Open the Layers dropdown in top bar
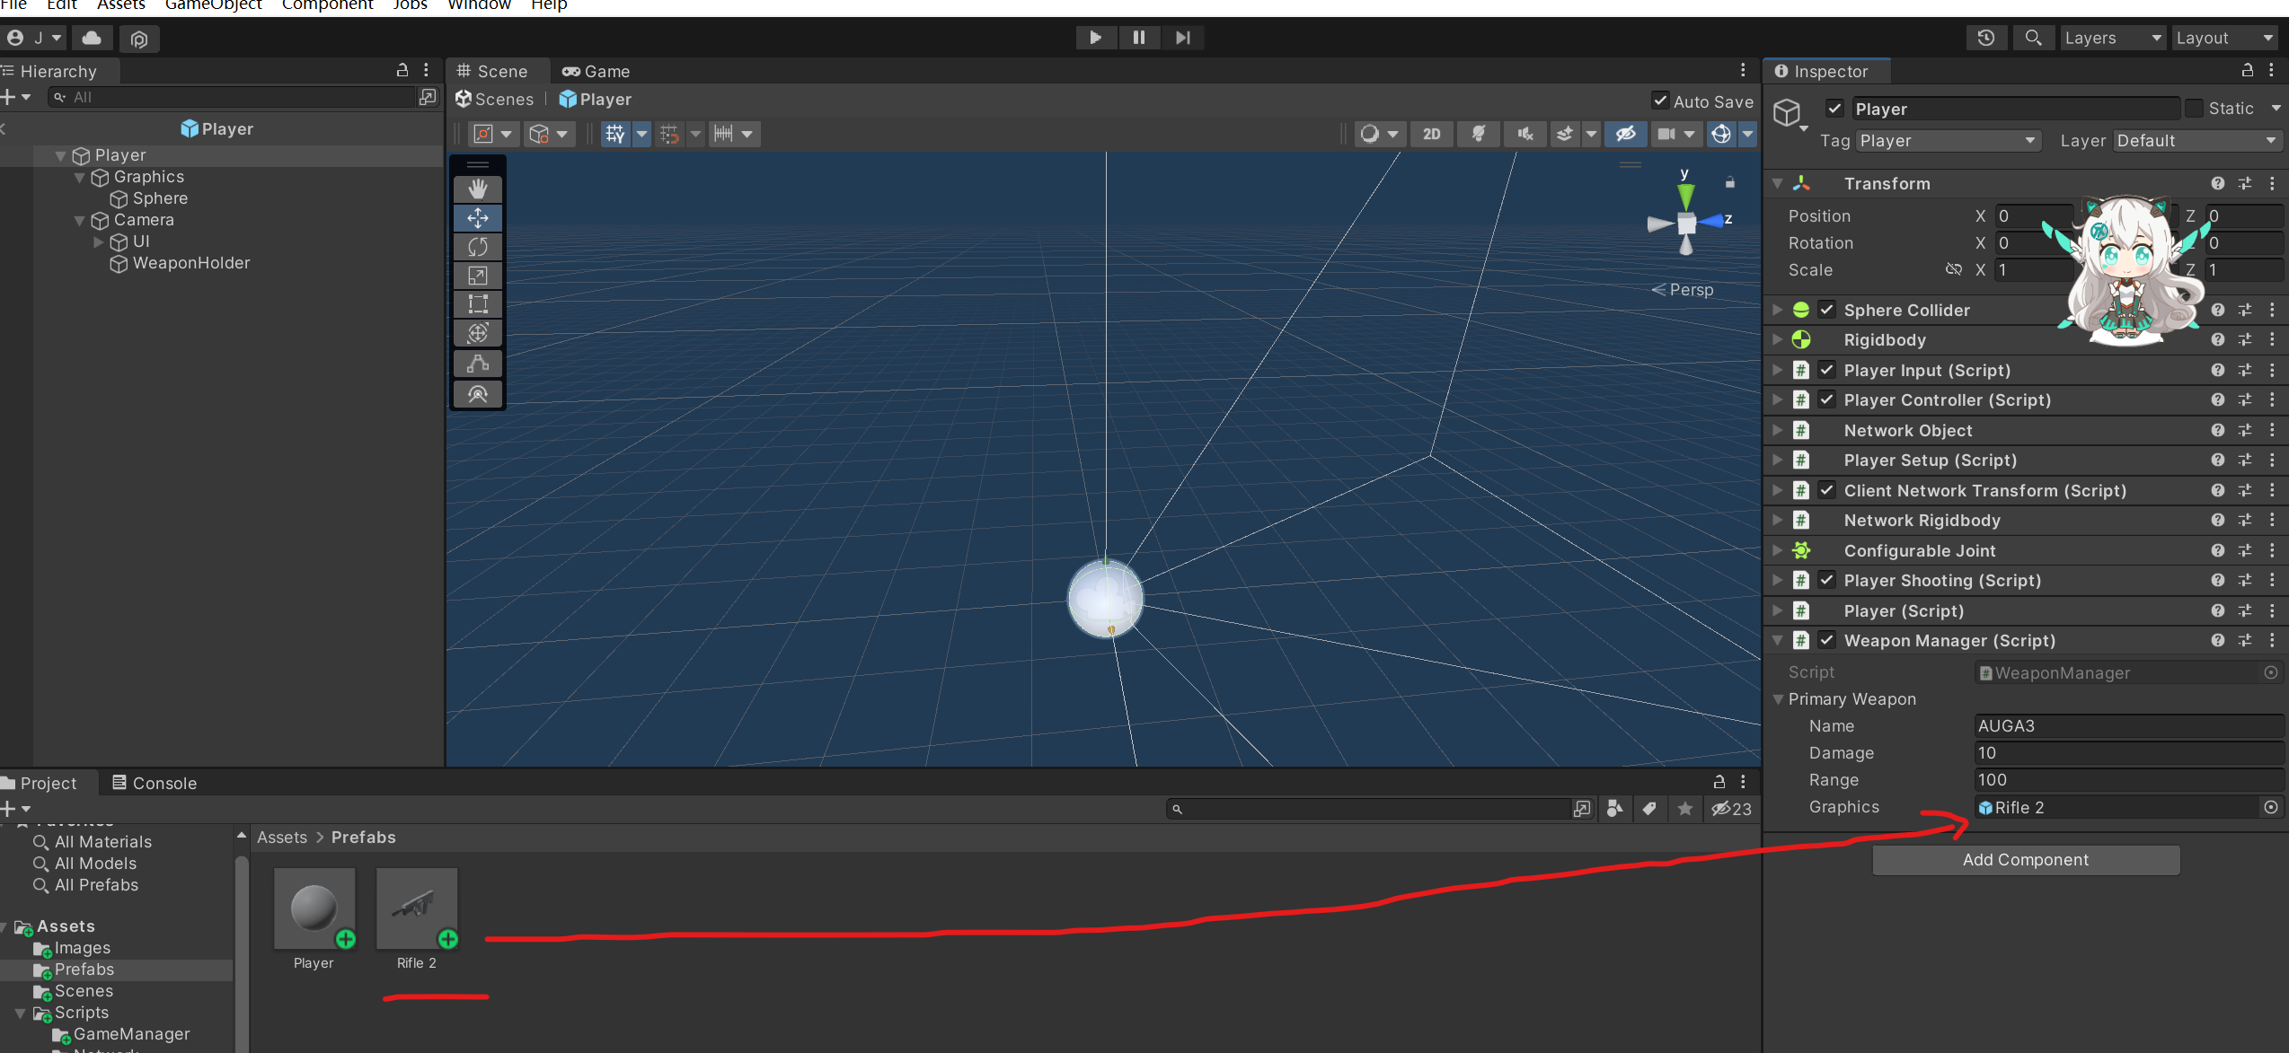 [2113, 38]
